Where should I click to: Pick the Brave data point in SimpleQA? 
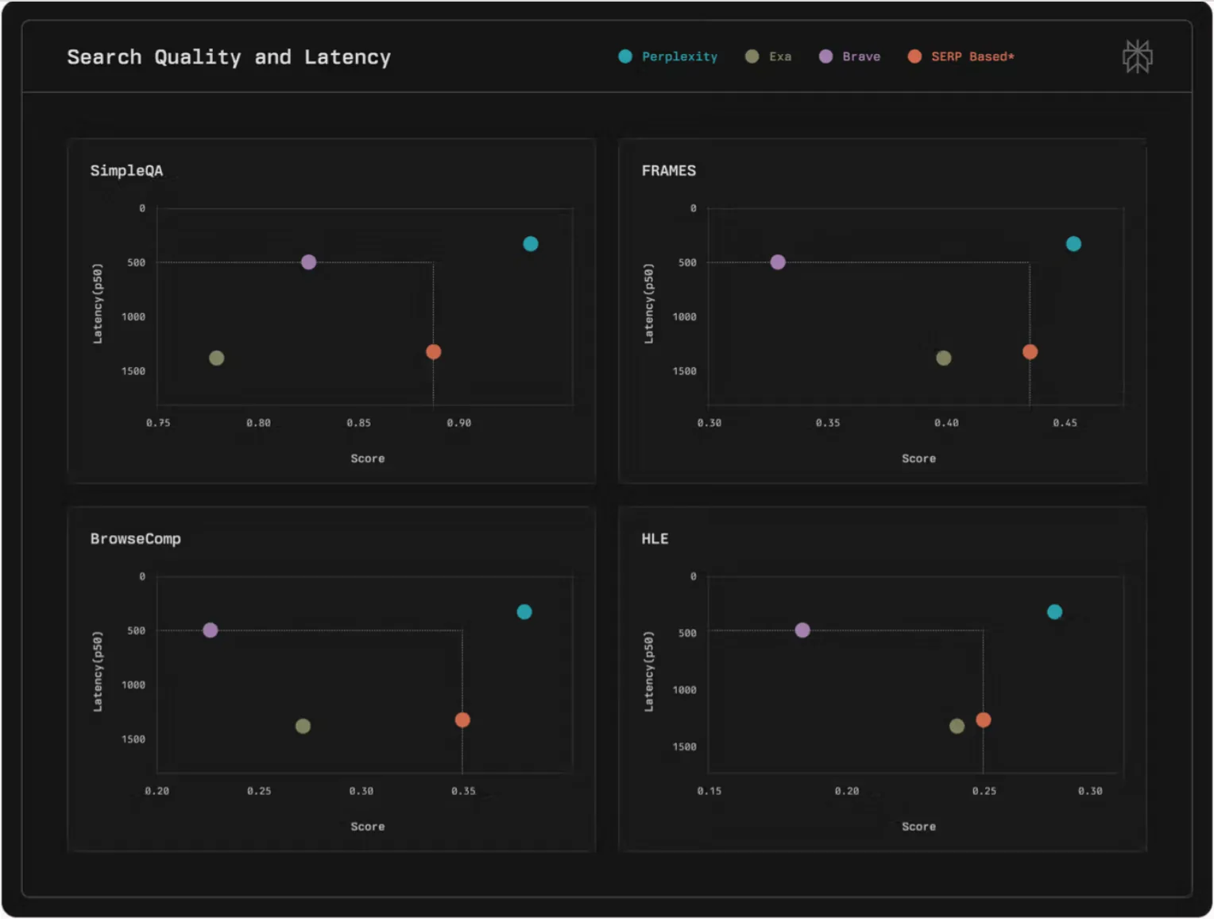point(309,262)
